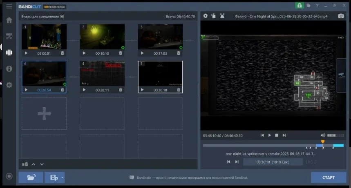Image resolution: width=351 pixels, height=188 pixels.
Task: Select thumbnail of clip 3
Action: pos(160,37)
